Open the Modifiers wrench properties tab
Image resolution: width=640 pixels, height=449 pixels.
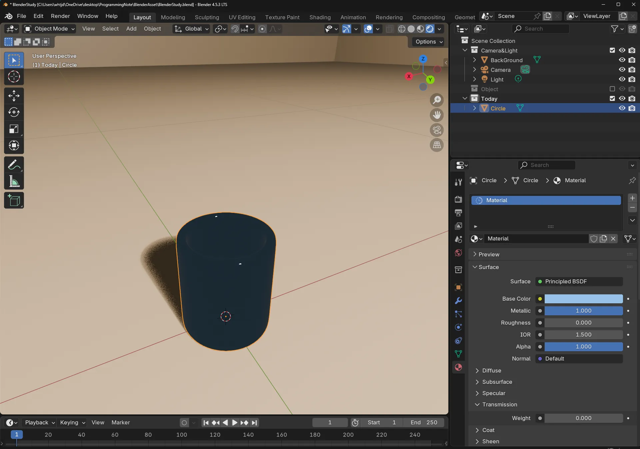click(458, 301)
